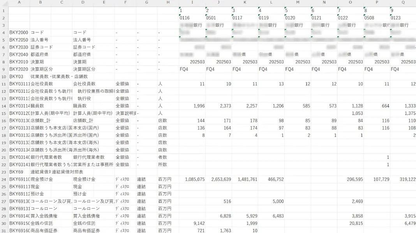This screenshot has height=233, width=416.
Task: Click 決算説明資 source cell in row 15
Action: coord(126,113)
